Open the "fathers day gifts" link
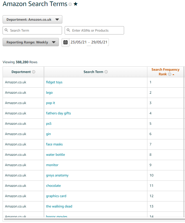The image size is (185, 223). 58,113
